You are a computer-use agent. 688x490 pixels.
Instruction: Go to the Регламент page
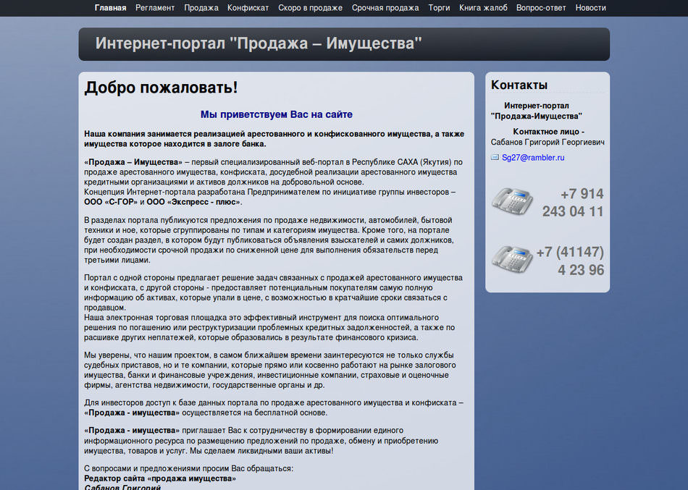click(155, 8)
